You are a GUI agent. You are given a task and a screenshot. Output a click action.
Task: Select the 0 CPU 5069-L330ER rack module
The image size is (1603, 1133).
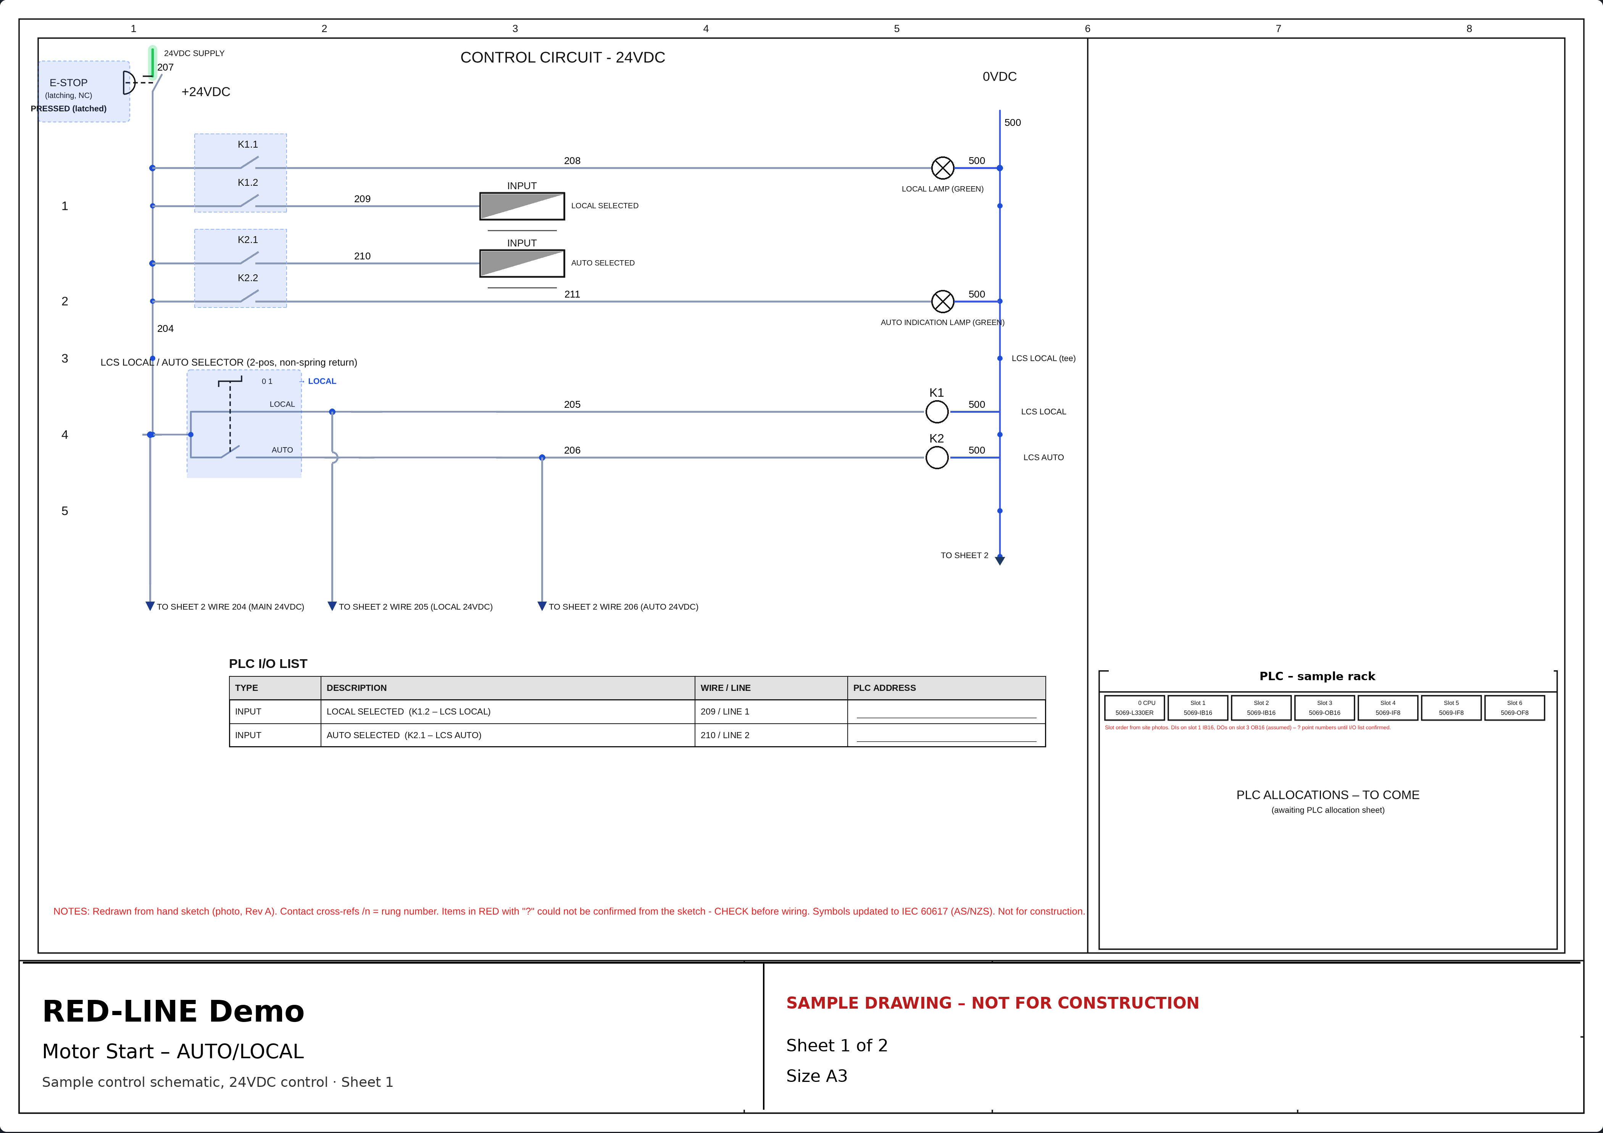1135,707
